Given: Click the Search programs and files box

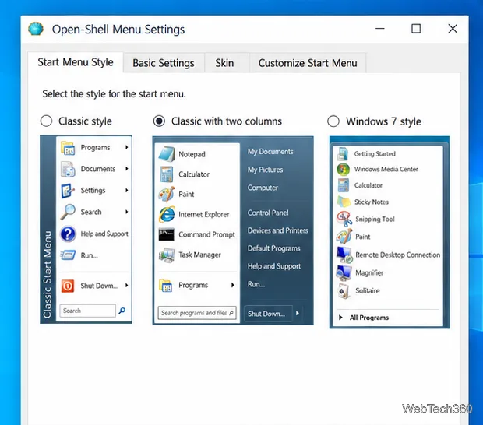Looking at the screenshot, I should click(x=197, y=313).
